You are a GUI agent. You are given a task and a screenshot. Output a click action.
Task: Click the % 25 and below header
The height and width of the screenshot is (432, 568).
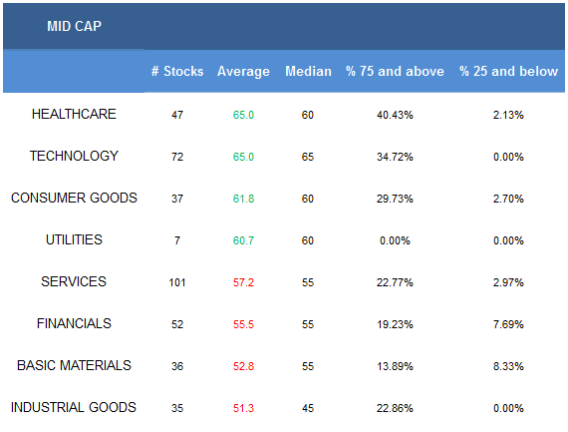[508, 71]
